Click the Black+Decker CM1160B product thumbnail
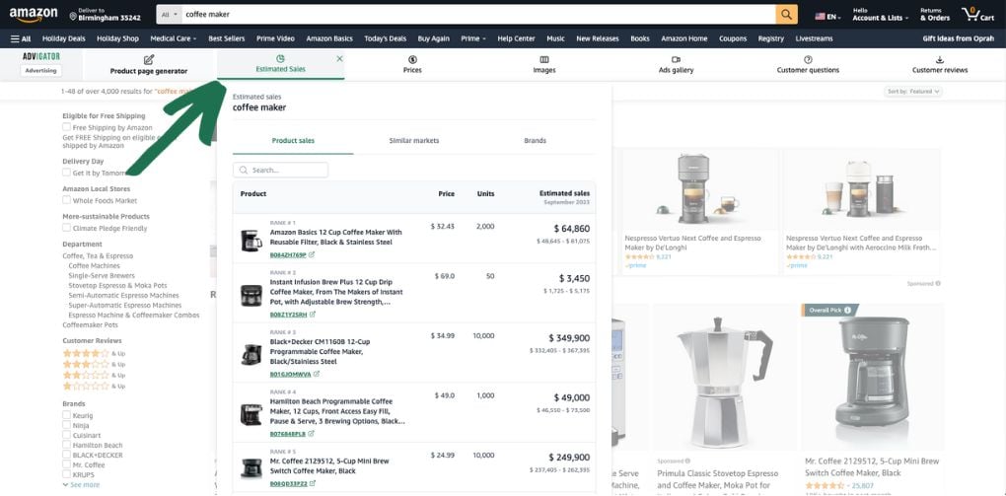This screenshot has width=1006, height=496. (251, 354)
